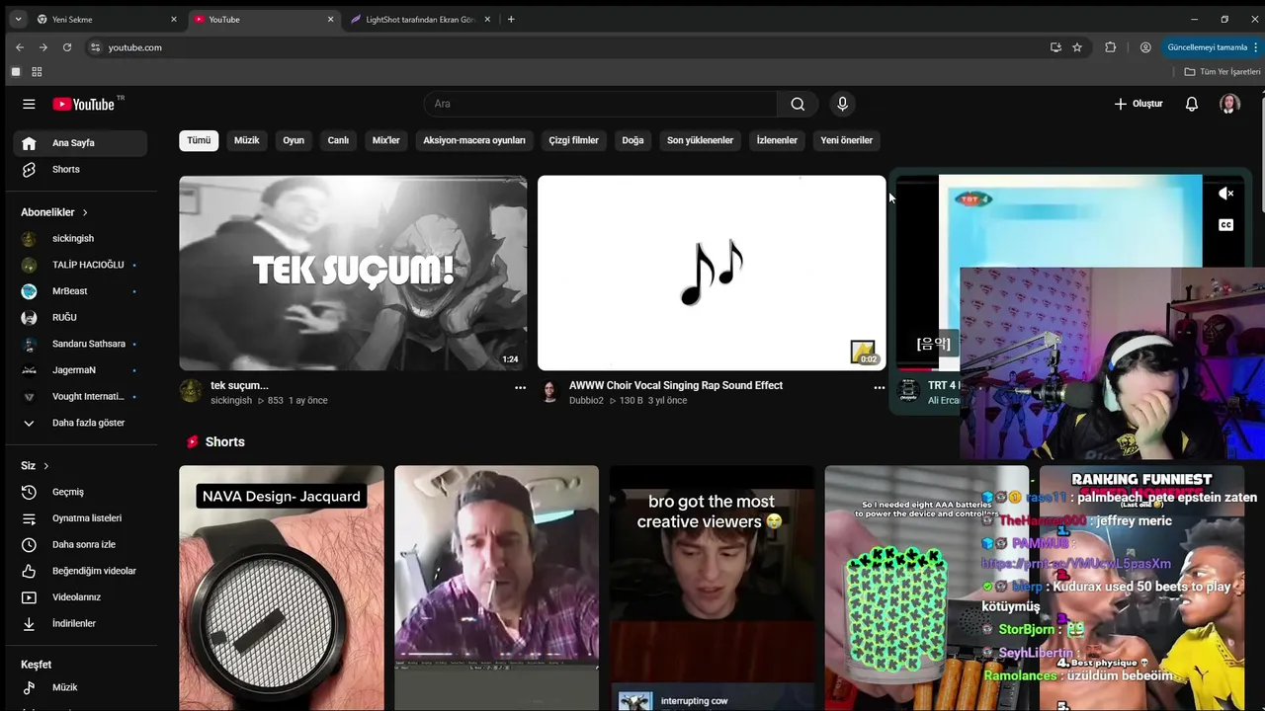Open AWWW Choir Vocal Singing title
This screenshot has height=711, width=1265.
[676, 385]
